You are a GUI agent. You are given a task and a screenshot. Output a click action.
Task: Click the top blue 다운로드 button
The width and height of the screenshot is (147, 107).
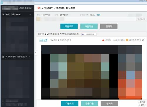[69, 26]
